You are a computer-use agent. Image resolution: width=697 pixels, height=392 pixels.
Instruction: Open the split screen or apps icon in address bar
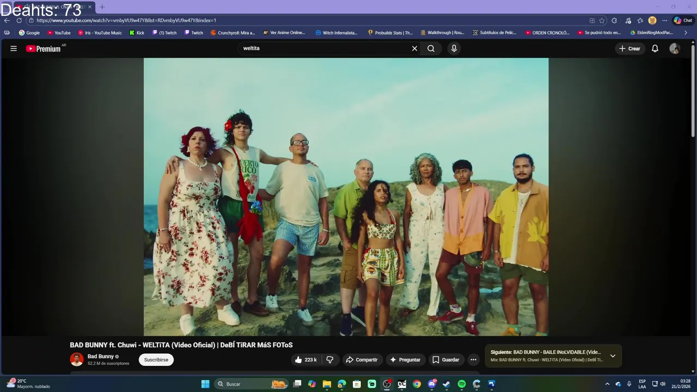click(592, 20)
